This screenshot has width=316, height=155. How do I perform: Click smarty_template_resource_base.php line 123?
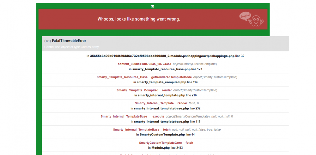[166, 69]
